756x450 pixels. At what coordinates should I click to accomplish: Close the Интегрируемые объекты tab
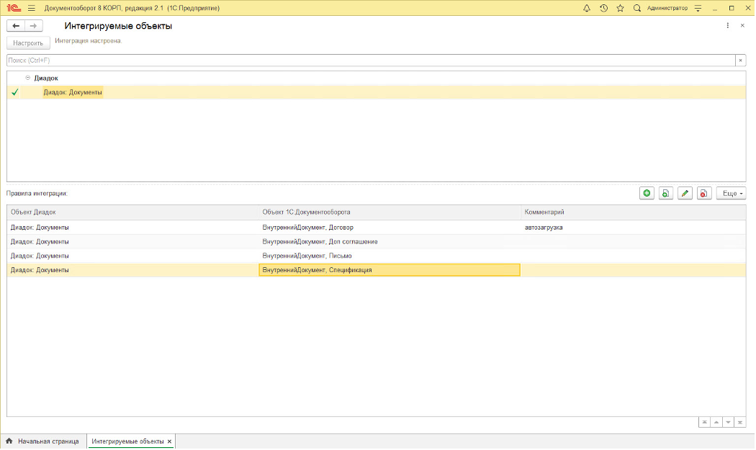click(x=169, y=441)
